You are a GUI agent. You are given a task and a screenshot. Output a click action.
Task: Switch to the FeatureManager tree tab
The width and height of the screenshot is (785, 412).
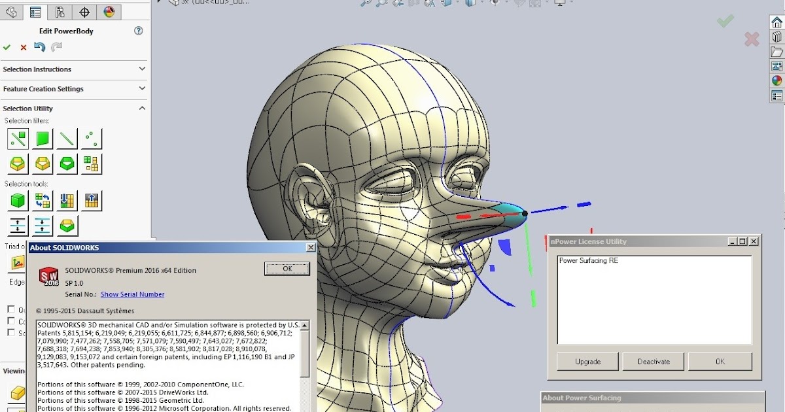click(11, 12)
